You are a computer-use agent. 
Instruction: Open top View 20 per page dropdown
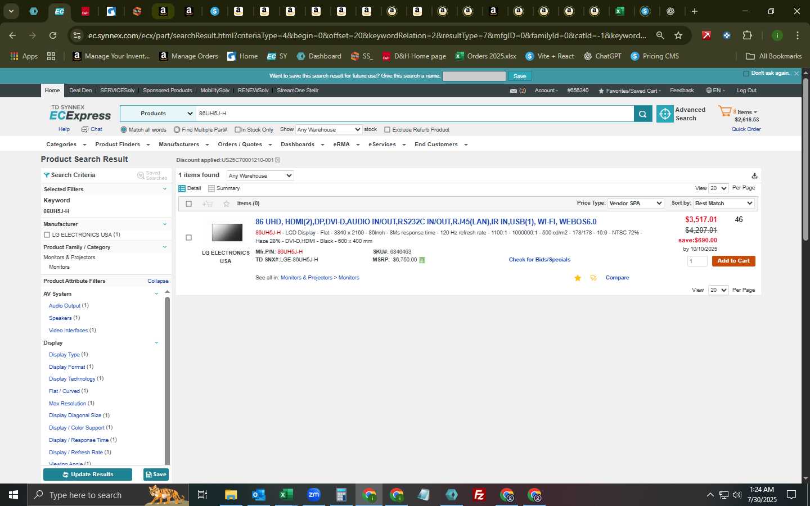coord(718,188)
